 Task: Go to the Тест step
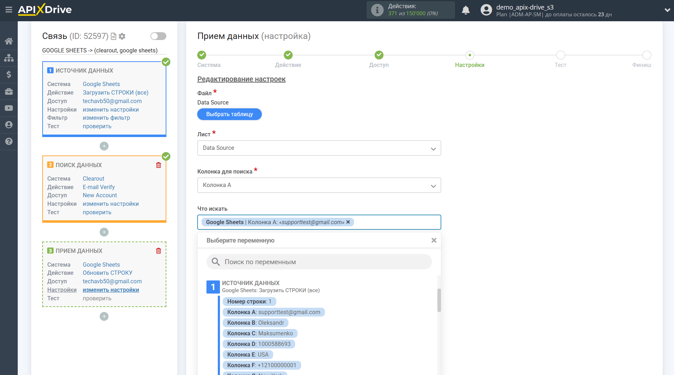click(x=560, y=55)
